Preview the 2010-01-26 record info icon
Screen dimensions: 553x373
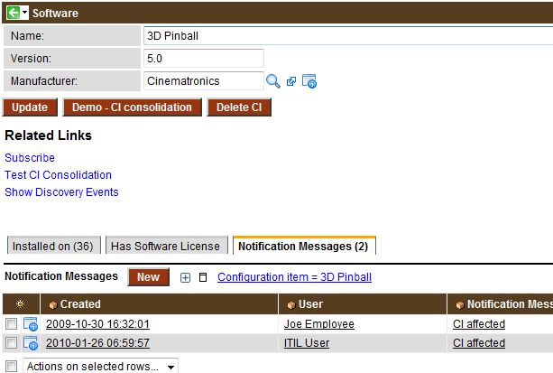pos(31,343)
